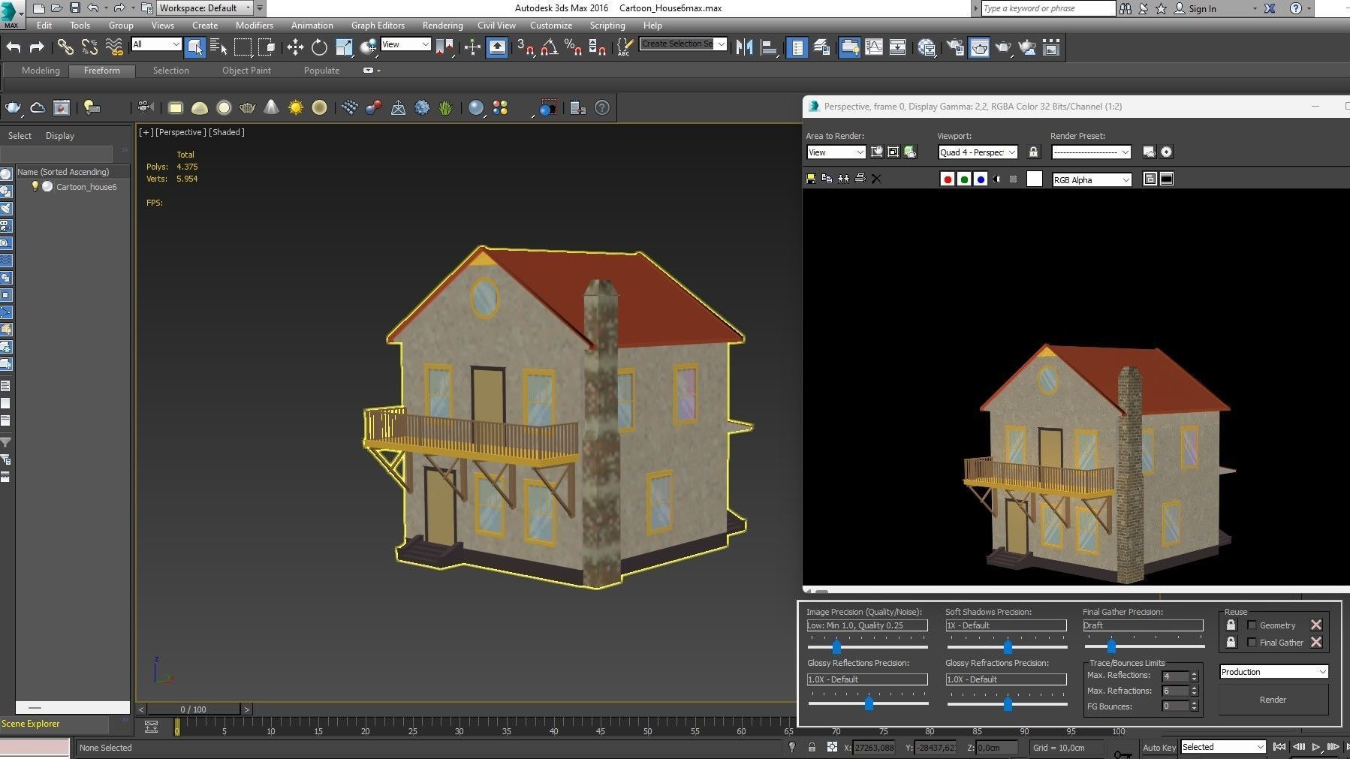The image size is (1350, 759).
Task: Click the Bind to Space Warp icon
Action: point(114,47)
